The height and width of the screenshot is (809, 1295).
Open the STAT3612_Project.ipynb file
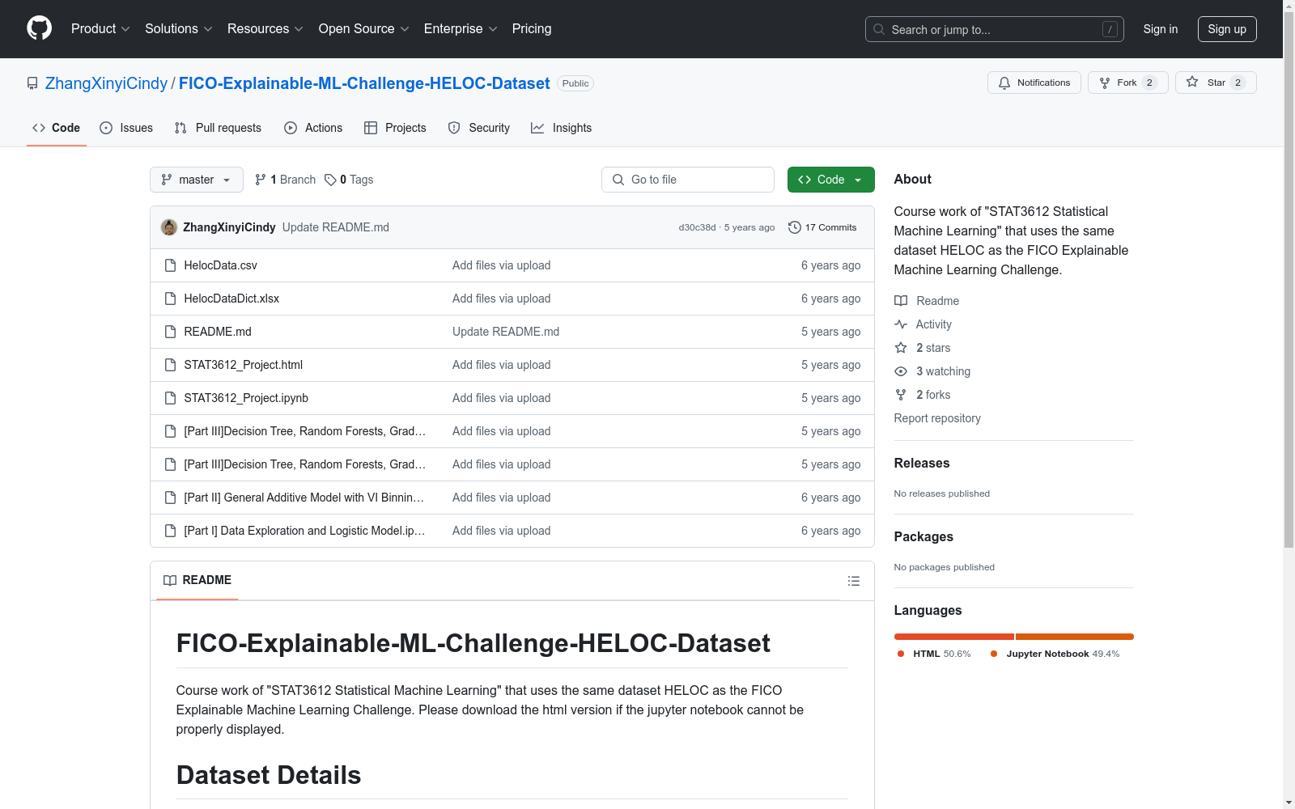click(x=246, y=398)
